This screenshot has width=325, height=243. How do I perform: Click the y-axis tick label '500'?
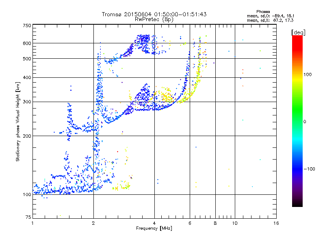tap(27, 59)
